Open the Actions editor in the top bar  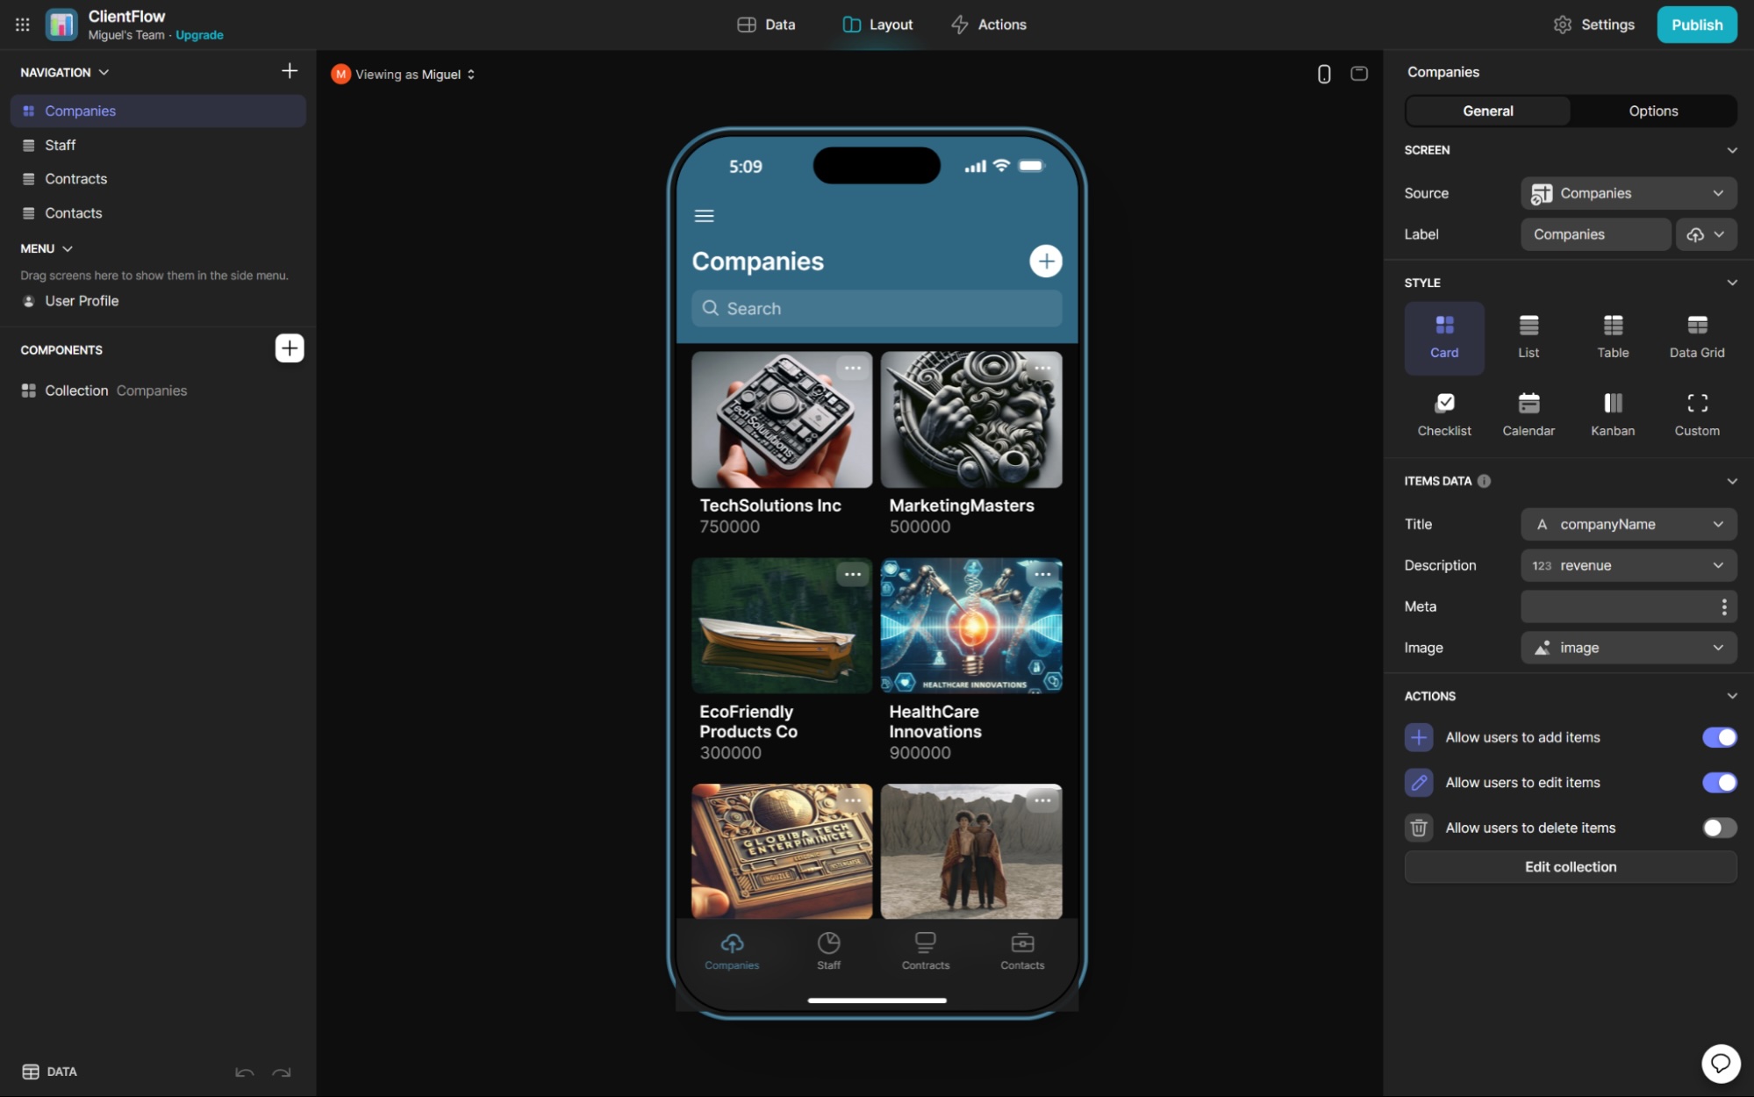[988, 24]
